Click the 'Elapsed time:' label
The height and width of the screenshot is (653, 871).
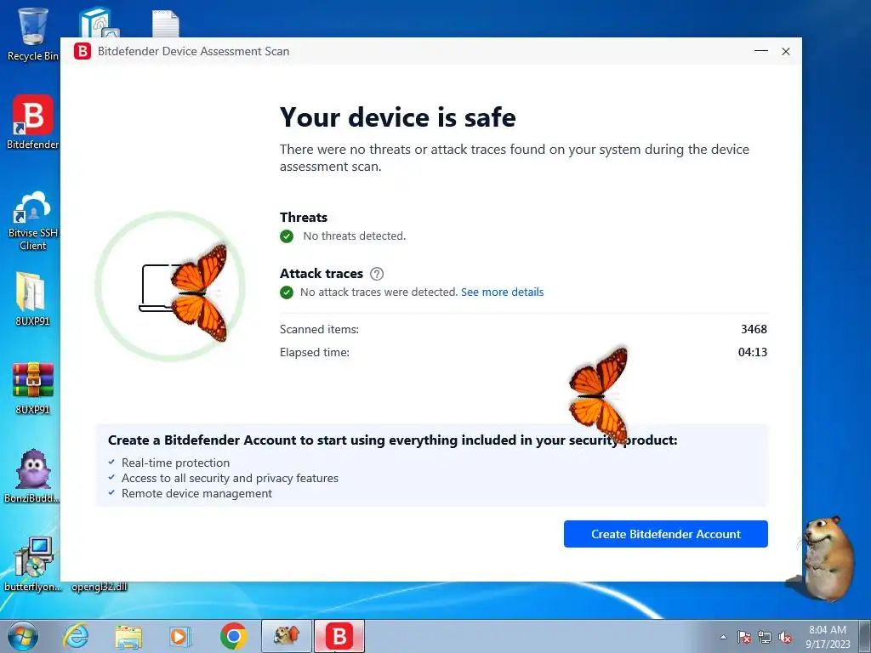pos(315,353)
